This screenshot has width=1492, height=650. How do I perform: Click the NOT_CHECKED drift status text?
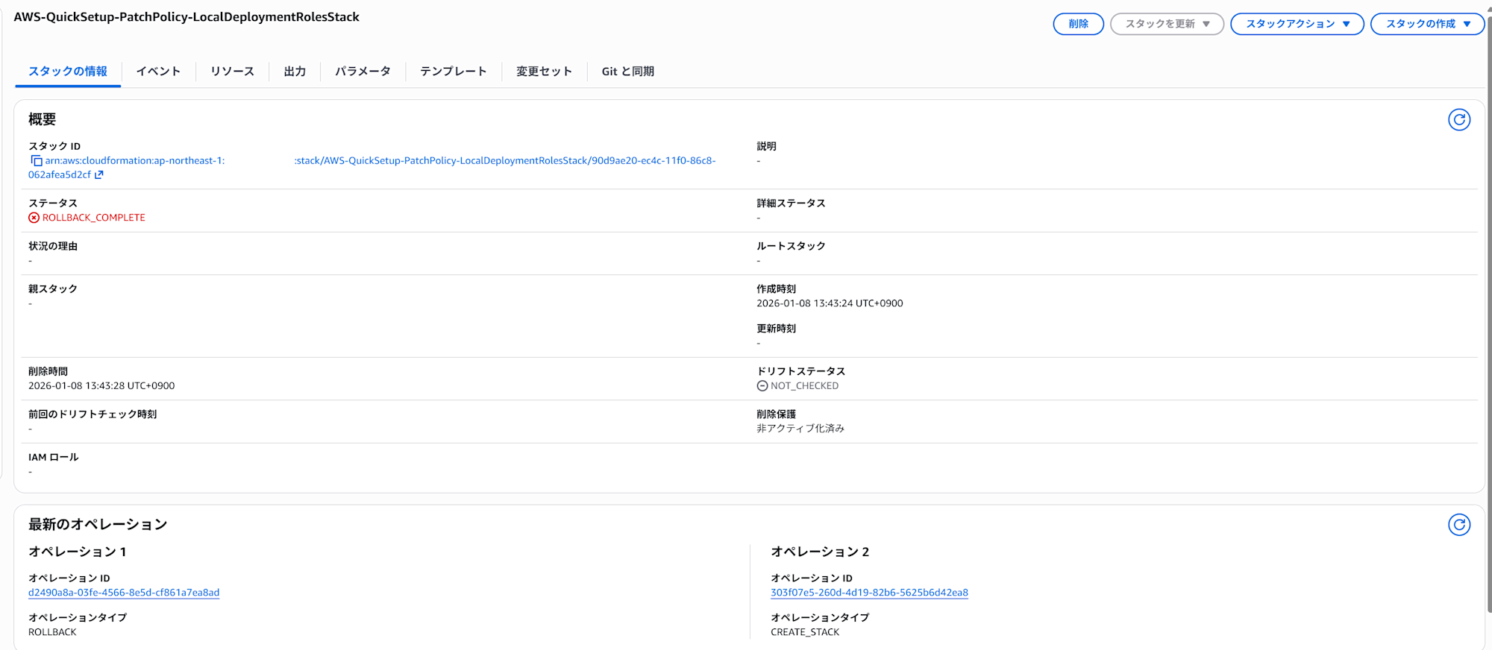click(x=803, y=386)
